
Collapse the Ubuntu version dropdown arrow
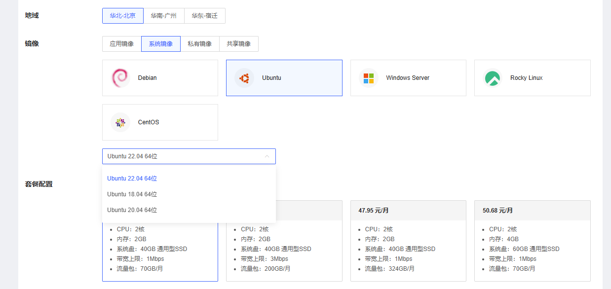267,156
